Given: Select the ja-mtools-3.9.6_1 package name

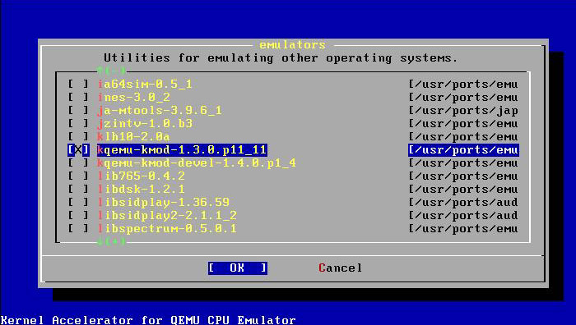Looking at the screenshot, I should [160, 111].
